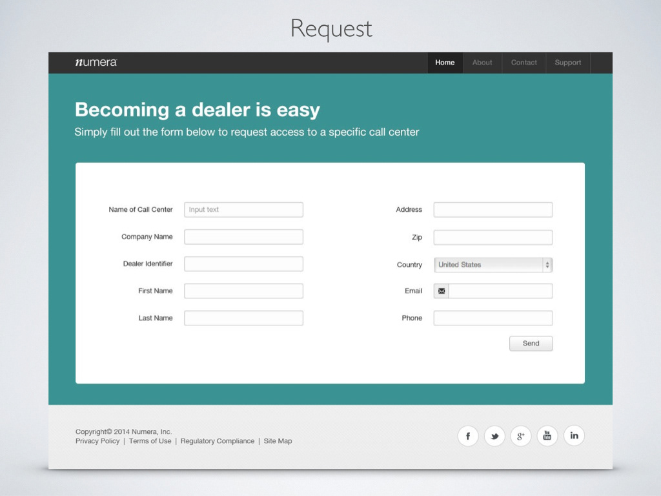Switch to the Support navigation tab
Image resolution: width=661 pixels, height=496 pixels.
coord(568,63)
